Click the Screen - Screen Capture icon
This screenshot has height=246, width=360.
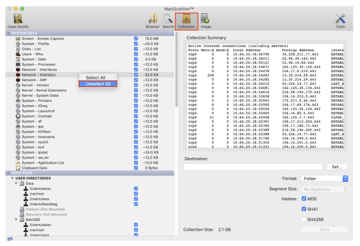[x=18, y=39]
